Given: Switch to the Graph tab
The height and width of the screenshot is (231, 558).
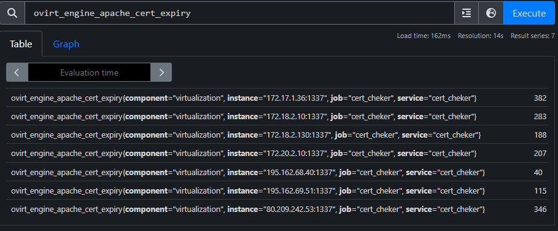Looking at the screenshot, I should click(x=66, y=44).
